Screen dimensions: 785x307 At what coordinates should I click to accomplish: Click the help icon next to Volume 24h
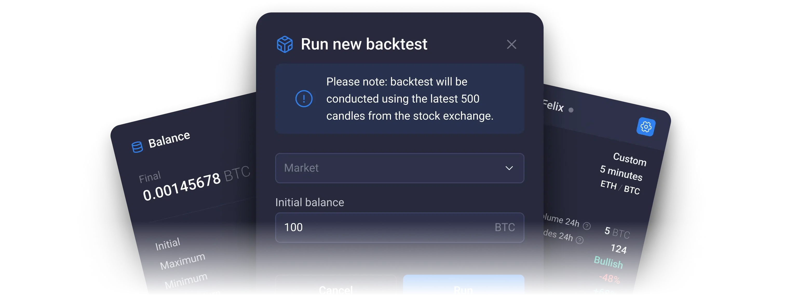coord(587,226)
